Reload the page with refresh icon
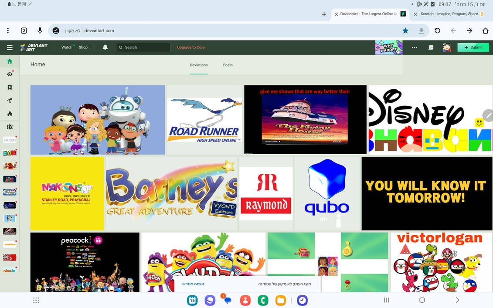Viewport: 493px width, 308px height. pos(437,30)
